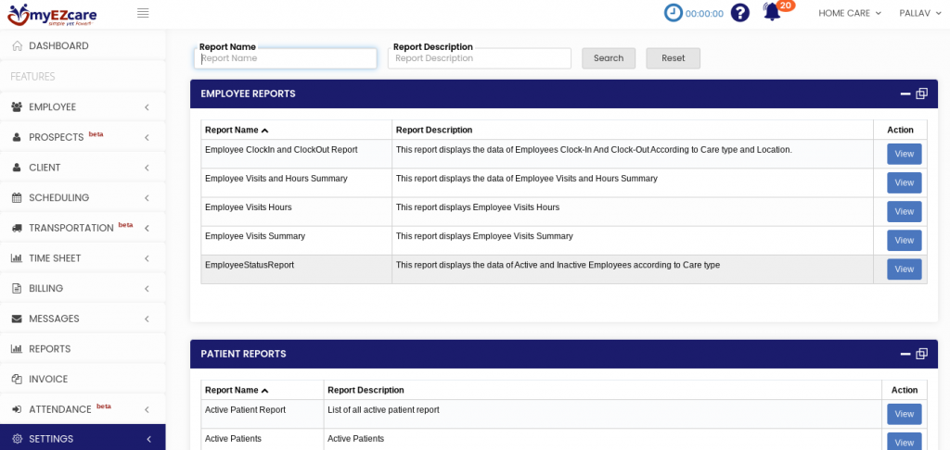Expand Patient Reports panel to fullscreen
The height and width of the screenshot is (450, 950).
pyautogui.click(x=921, y=354)
